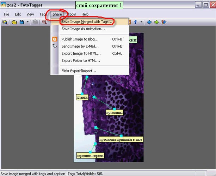Open the File menu

tap(6, 14)
